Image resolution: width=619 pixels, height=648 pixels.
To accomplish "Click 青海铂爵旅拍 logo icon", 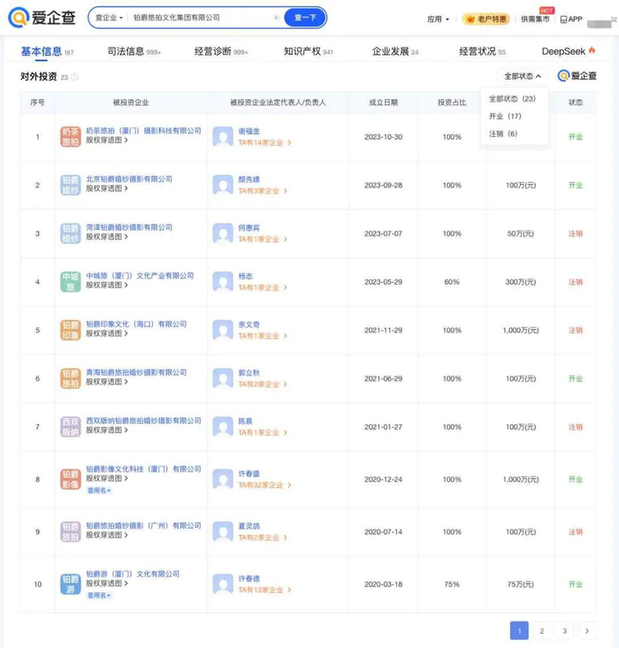I will (70, 378).
